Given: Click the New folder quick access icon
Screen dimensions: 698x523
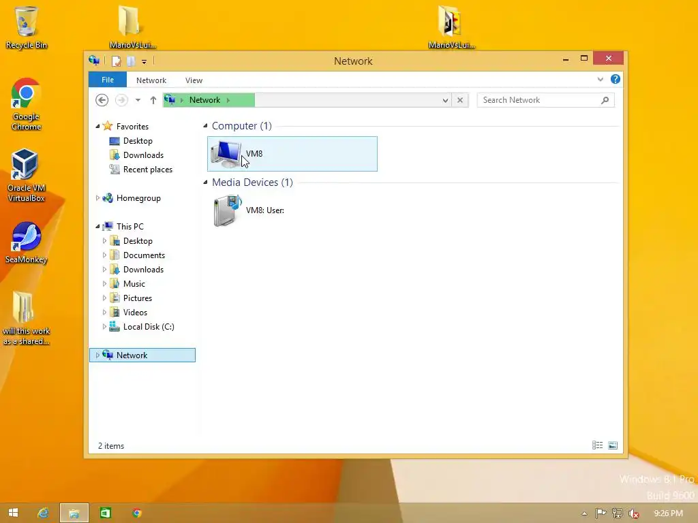Looking at the screenshot, I should click(x=131, y=61).
